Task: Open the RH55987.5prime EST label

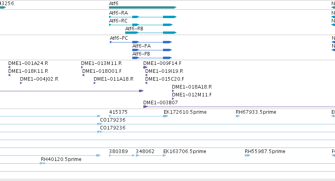Action: point(265,151)
